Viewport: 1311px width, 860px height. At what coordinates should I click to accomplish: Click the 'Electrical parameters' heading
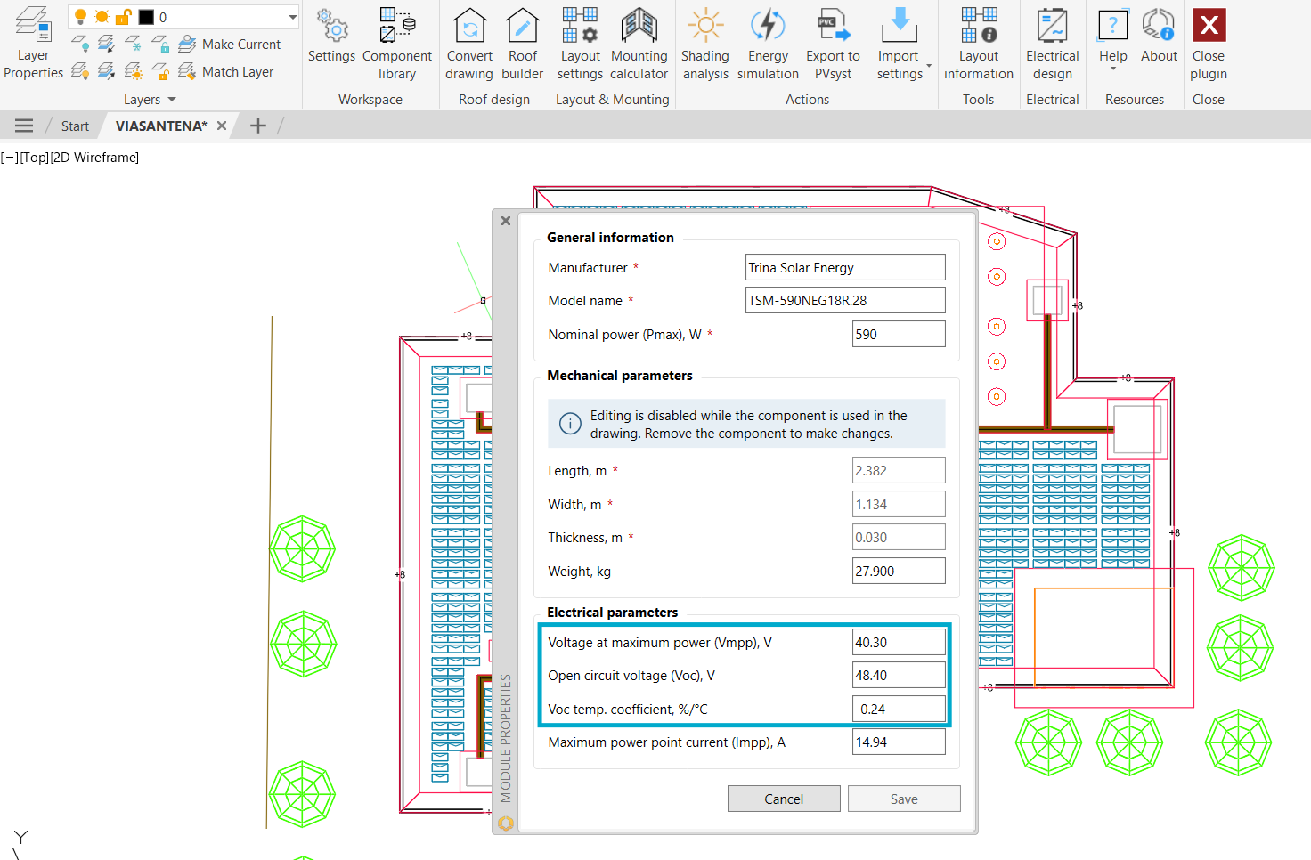pos(613,613)
